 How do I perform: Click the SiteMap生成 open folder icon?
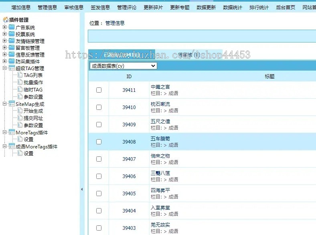(12, 104)
